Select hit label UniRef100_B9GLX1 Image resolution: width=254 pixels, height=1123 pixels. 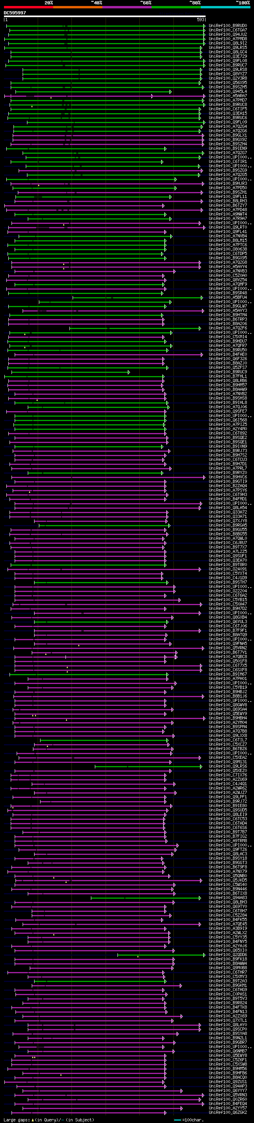228,135
